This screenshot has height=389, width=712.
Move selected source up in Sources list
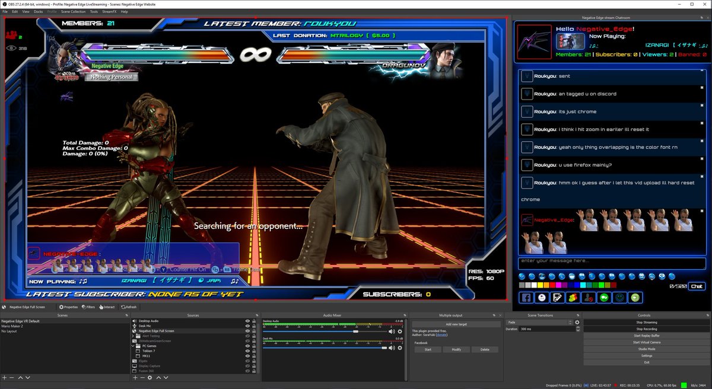coord(158,377)
